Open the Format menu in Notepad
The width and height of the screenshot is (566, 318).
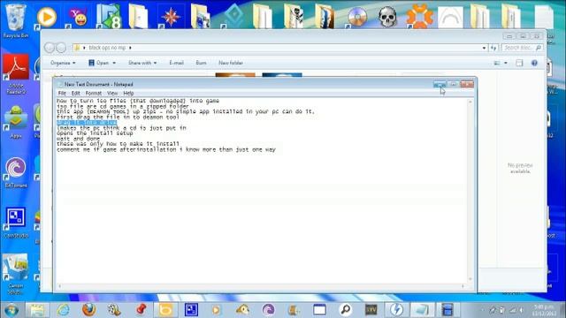[x=94, y=93]
